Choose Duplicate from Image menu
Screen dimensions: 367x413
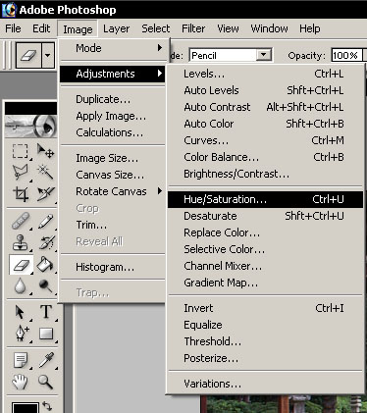113,99
